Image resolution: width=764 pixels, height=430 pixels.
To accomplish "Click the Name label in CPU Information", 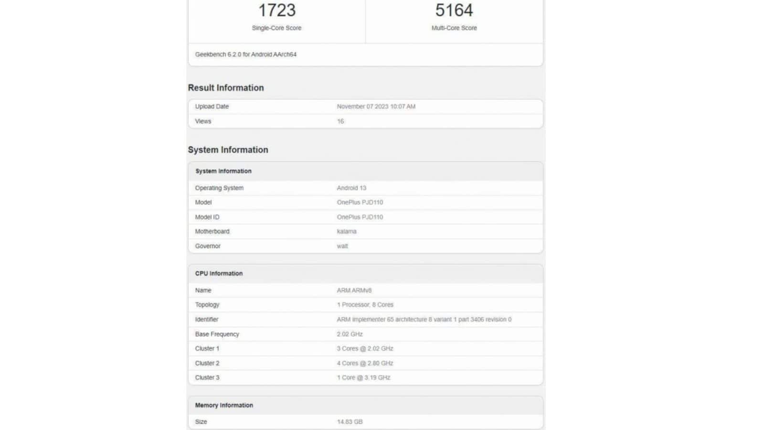I will (x=203, y=290).
